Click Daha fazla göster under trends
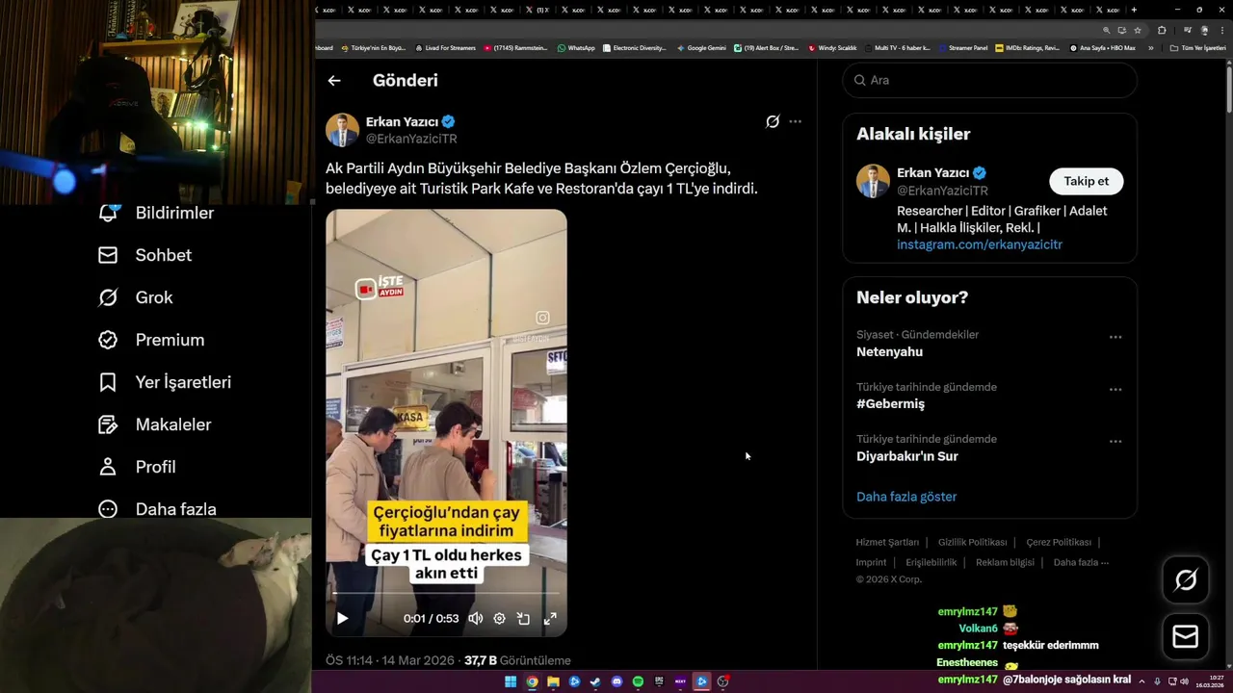Viewport: 1233px width, 693px height. [906, 497]
